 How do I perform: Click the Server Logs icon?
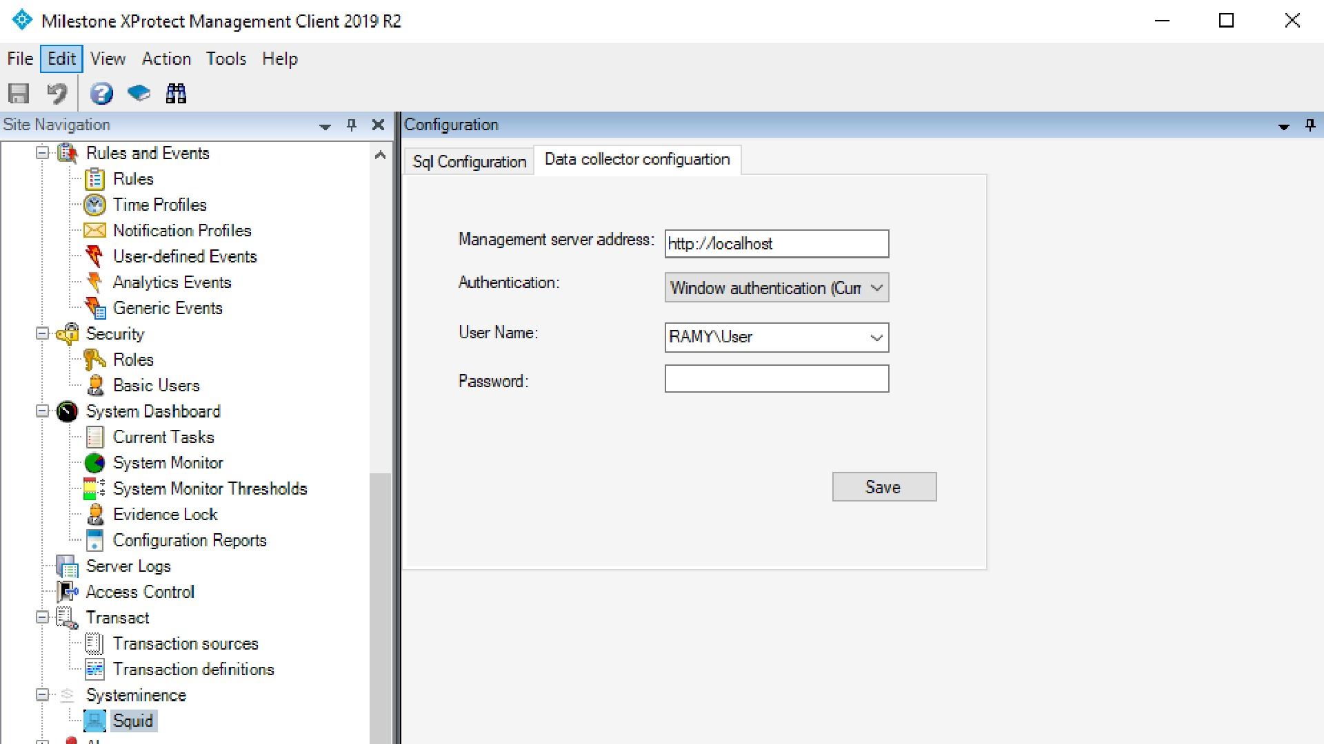click(x=68, y=566)
